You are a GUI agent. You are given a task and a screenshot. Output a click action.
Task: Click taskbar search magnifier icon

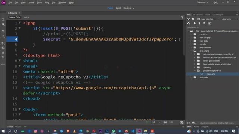pyautogui.click(x=9, y=131)
